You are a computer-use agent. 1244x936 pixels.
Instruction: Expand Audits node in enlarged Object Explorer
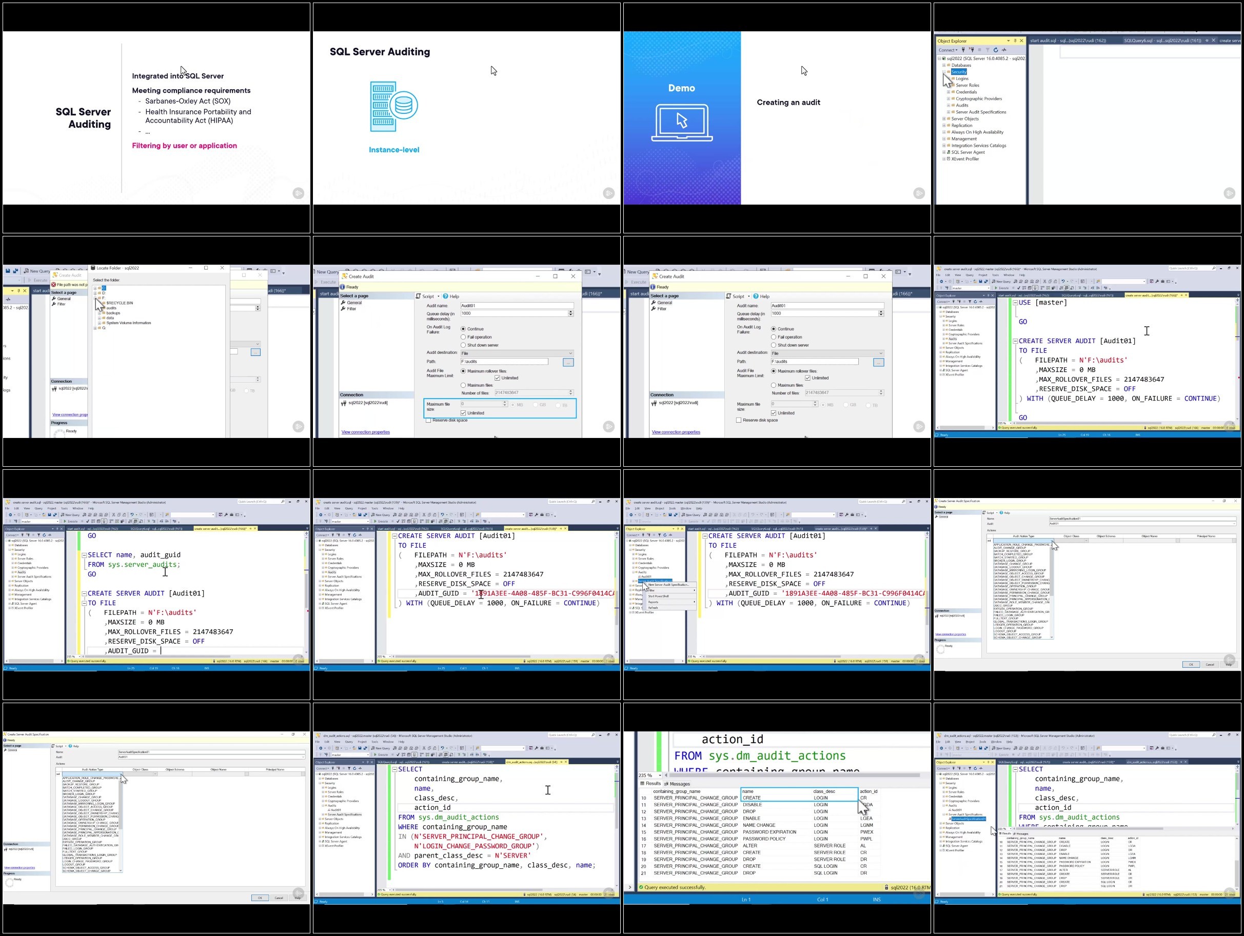948,105
